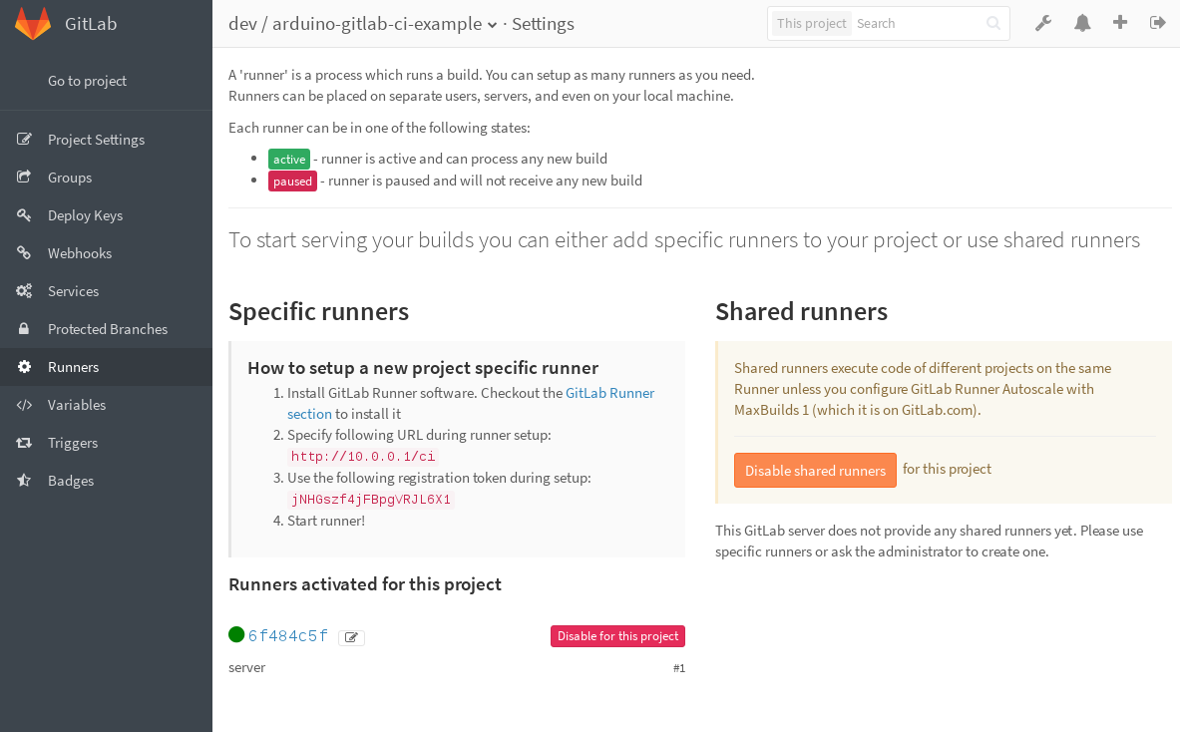Click the Specific runners heading
1180x732 pixels.
pyautogui.click(x=319, y=311)
